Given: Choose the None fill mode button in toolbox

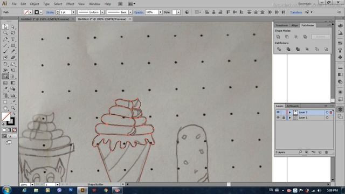Looking at the screenshot, I should (x=15, y=130).
